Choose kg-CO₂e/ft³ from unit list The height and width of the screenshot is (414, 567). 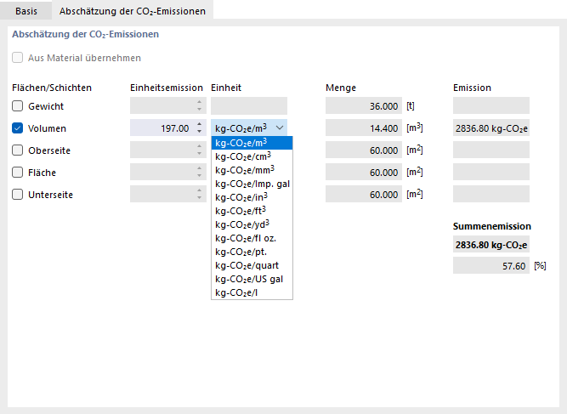pyautogui.click(x=252, y=211)
